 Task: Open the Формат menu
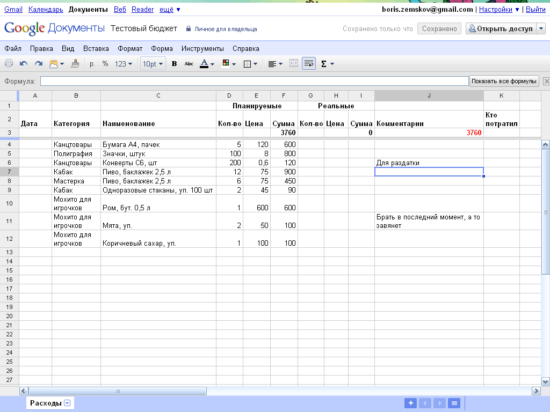point(130,48)
